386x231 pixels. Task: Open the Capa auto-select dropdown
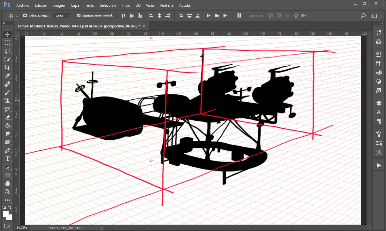[62, 16]
